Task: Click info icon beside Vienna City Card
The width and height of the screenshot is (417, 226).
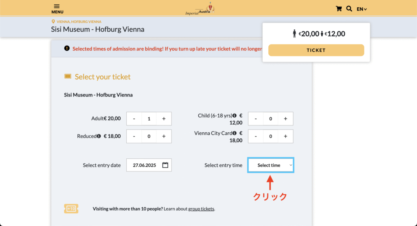Action: click(234, 133)
